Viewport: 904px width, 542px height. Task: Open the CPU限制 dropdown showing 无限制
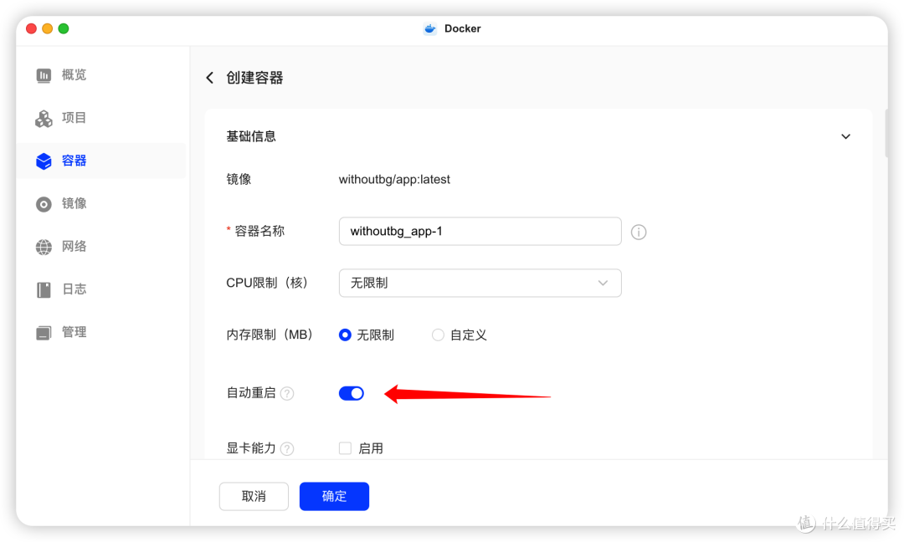(480, 283)
